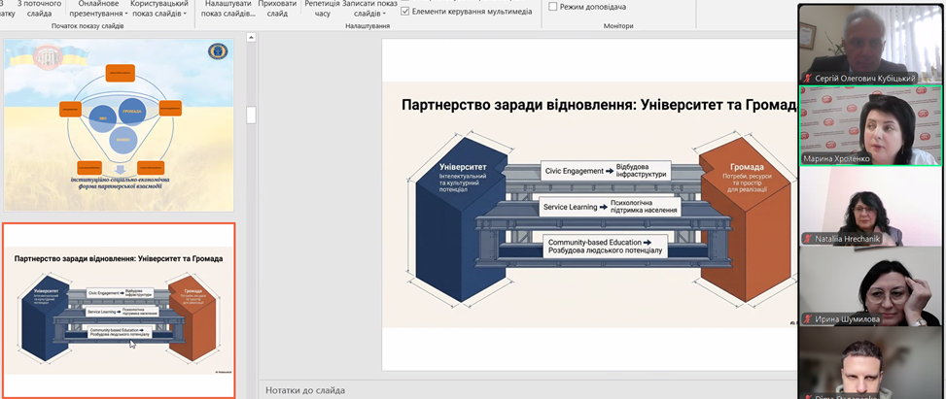Click muted mic icon next to Nataliia Hrechanik
946x399 pixels.
click(x=807, y=239)
